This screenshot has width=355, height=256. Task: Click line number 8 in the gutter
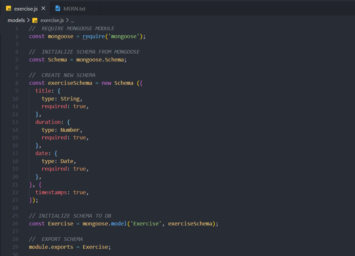[x=17, y=83]
